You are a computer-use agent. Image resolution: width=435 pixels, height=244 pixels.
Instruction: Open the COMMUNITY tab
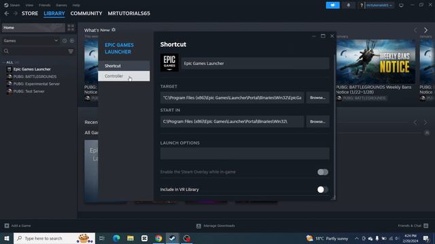pyautogui.click(x=86, y=14)
